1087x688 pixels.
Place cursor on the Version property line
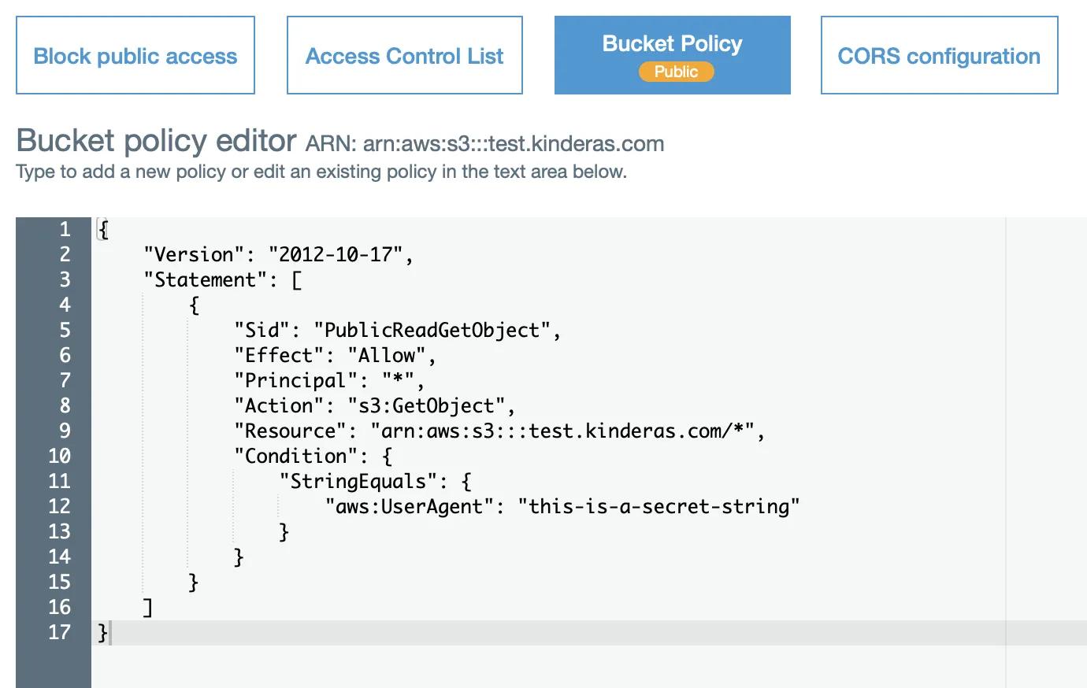280,254
